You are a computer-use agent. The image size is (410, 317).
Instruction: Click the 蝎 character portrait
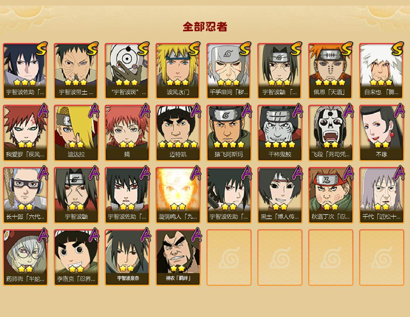tap(127, 133)
